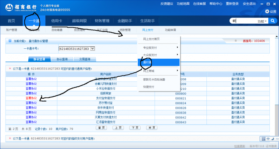
Task: Click the 商户名称 column header
Action: pos(106,74)
